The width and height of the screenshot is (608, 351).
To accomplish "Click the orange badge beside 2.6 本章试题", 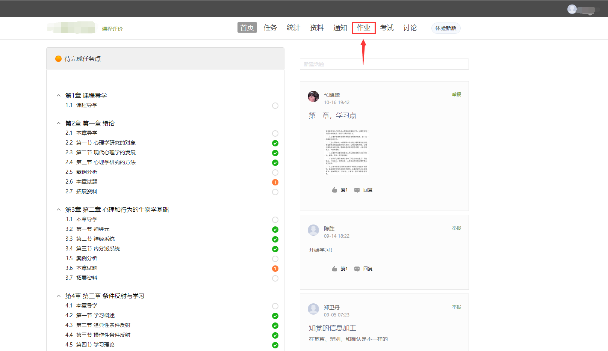I will click(x=275, y=182).
